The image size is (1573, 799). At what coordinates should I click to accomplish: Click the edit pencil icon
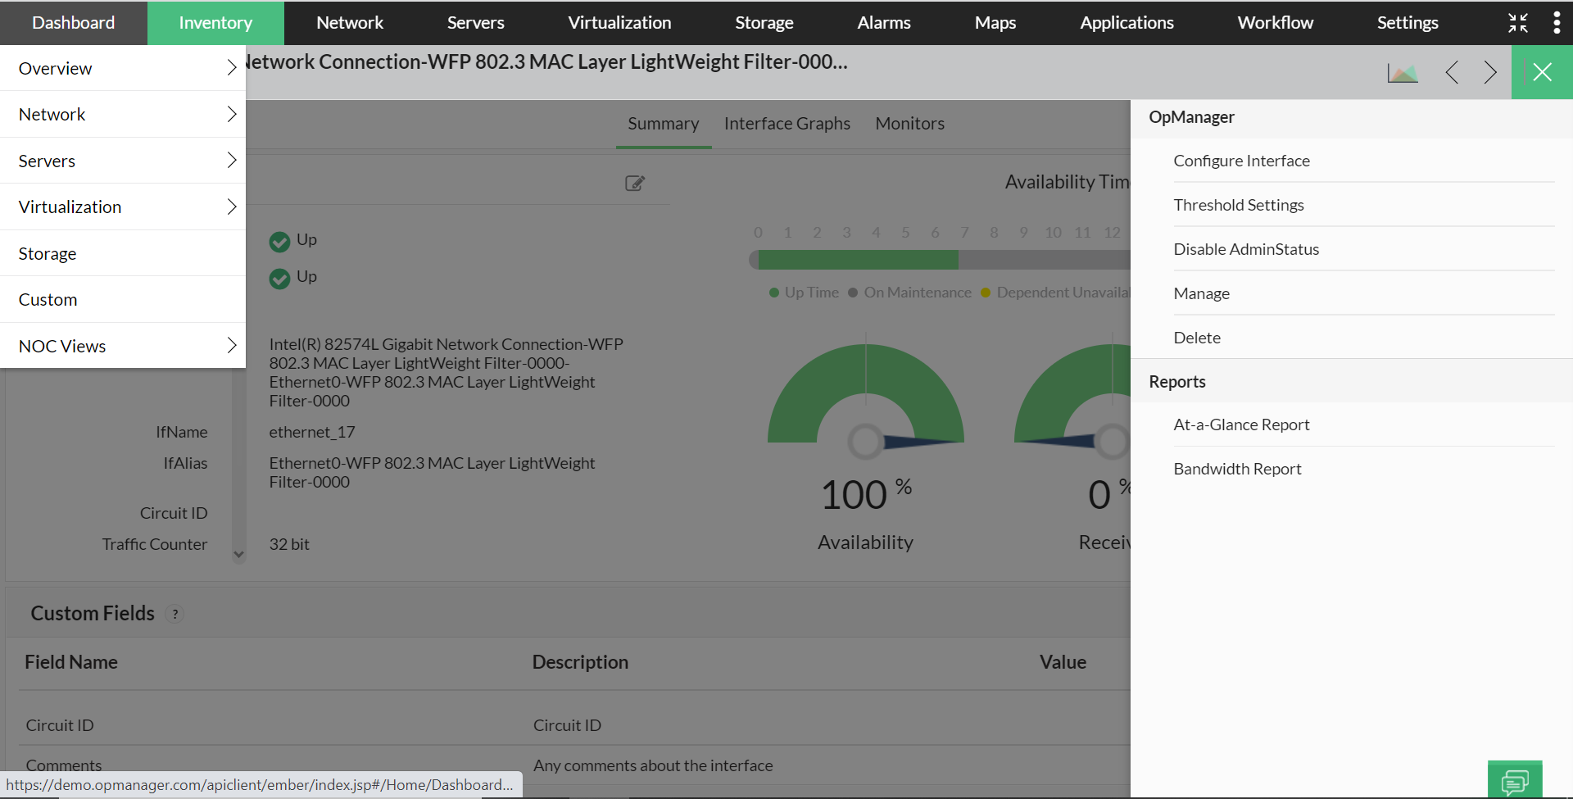click(x=635, y=183)
